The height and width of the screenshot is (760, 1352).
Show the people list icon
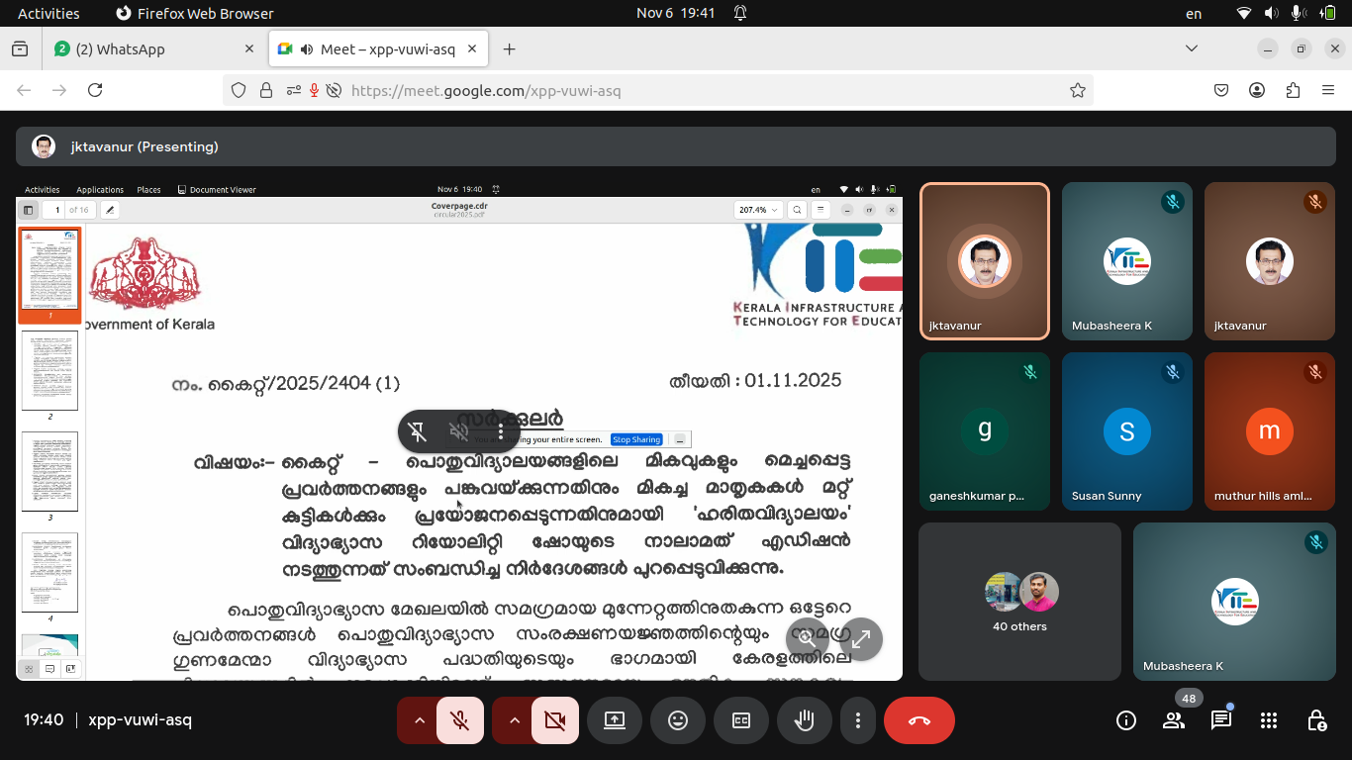pyautogui.click(x=1174, y=720)
